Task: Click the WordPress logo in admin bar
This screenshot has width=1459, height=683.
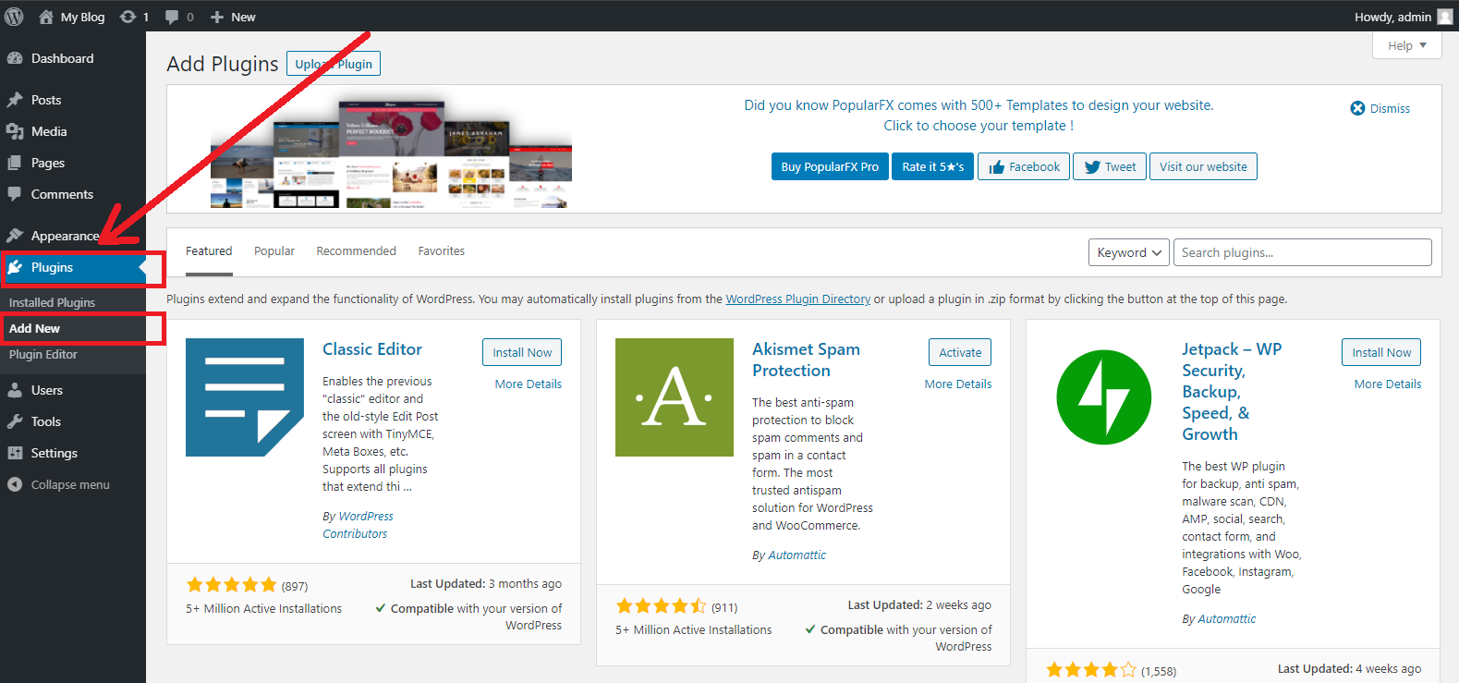Action: click(14, 17)
